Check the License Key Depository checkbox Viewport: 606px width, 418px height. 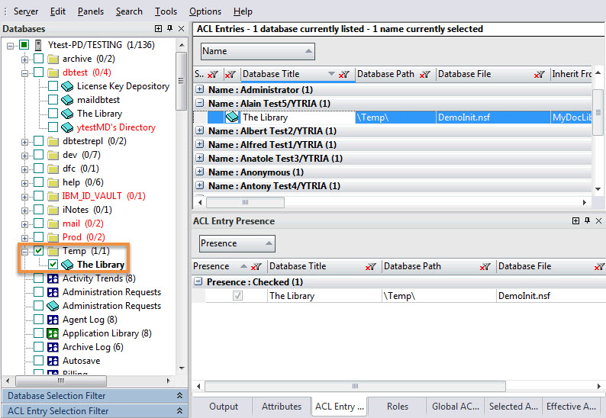click(53, 86)
